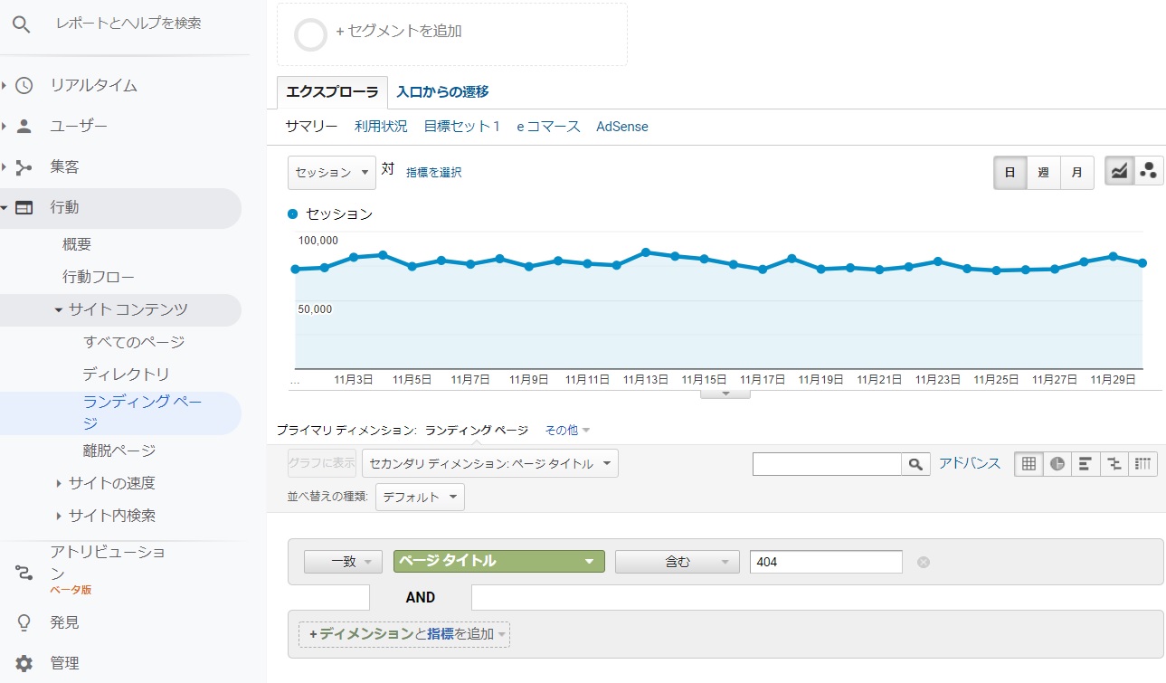The image size is (1166, 683).
Task: Click + セグメントを追加
Action: tap(399, 31)
